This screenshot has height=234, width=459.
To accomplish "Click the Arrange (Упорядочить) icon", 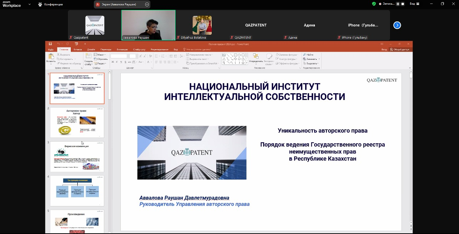I will pyautogui.click(x=256, y=56).
